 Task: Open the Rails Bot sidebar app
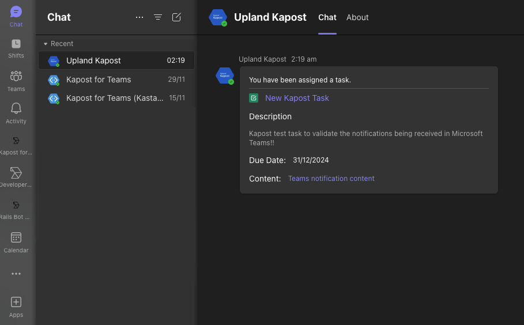click(x=16, y=210)
